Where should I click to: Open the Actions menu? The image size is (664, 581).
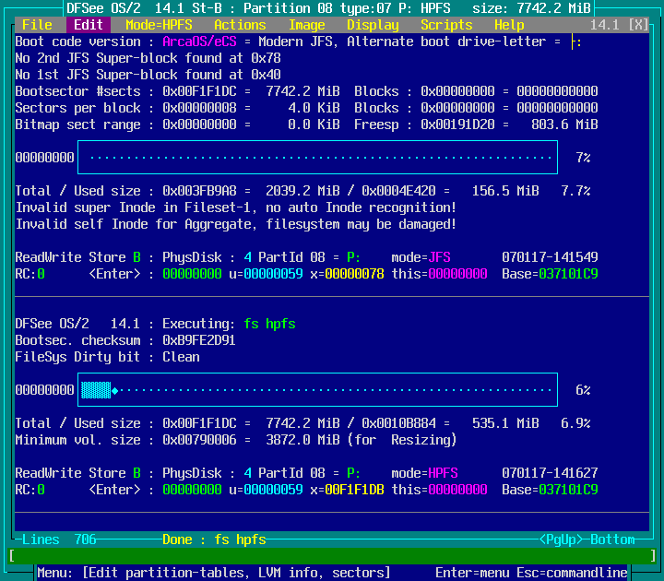tap(240, 25)
